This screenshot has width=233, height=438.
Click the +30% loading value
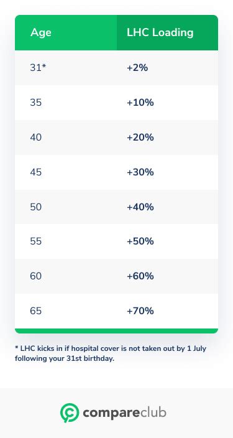tap(140, 172)
